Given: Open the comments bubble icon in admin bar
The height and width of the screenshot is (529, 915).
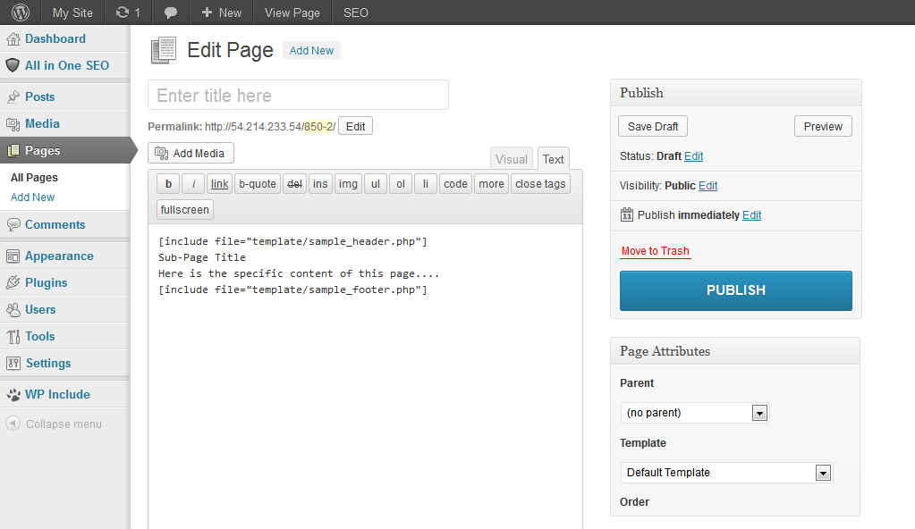Looking at the screenshot, I should [171, 13].
